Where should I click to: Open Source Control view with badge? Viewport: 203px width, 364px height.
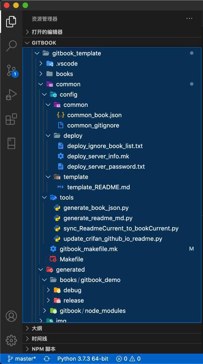12,70
